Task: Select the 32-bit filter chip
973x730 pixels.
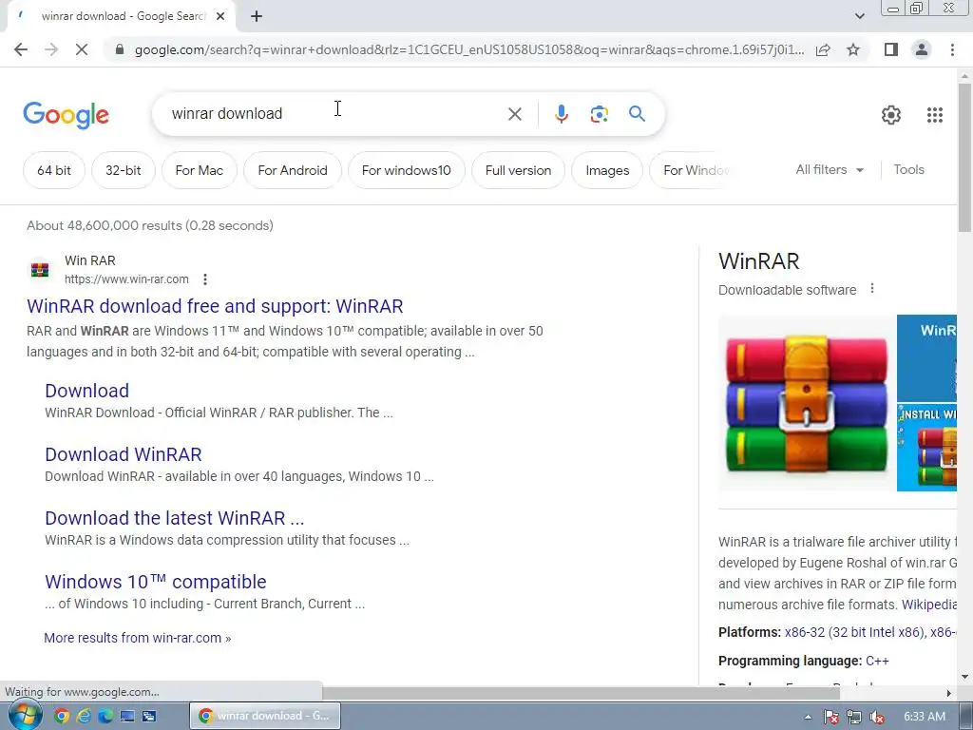Action: (x=123, y=170)
